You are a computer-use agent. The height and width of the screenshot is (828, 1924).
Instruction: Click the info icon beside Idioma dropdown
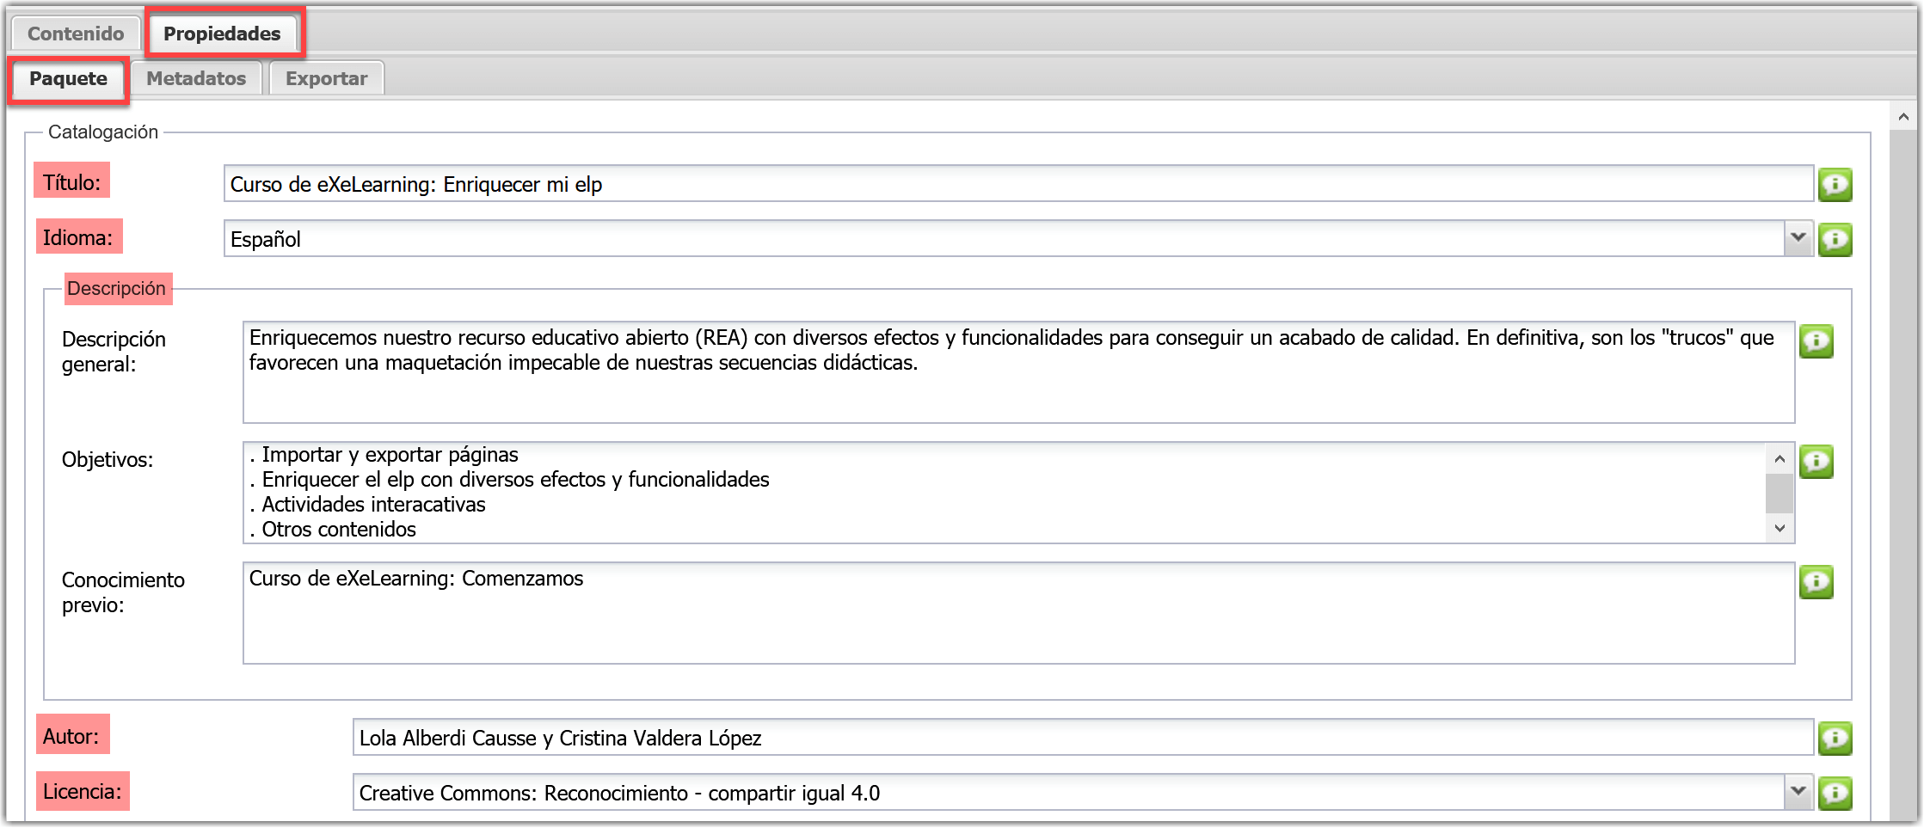click(1835, 239)
